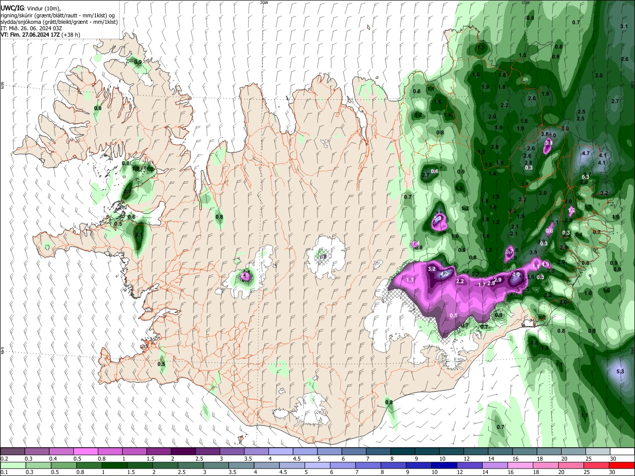Pick the dark navy 10 mm rain legend swatch

coord(443,465)
